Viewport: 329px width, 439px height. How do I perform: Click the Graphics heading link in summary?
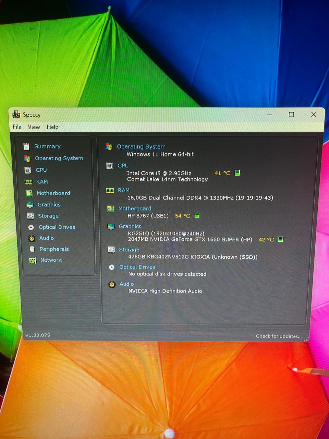tap(130, 226)
